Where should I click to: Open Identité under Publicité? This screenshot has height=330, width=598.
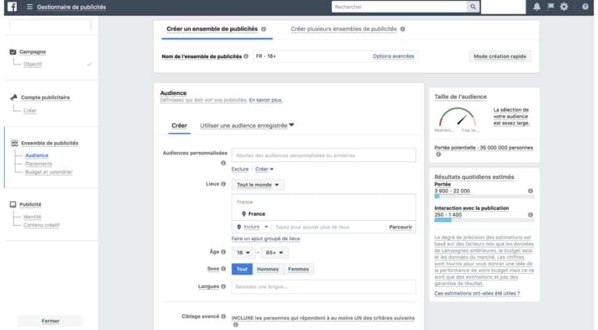tap(32, 217)
